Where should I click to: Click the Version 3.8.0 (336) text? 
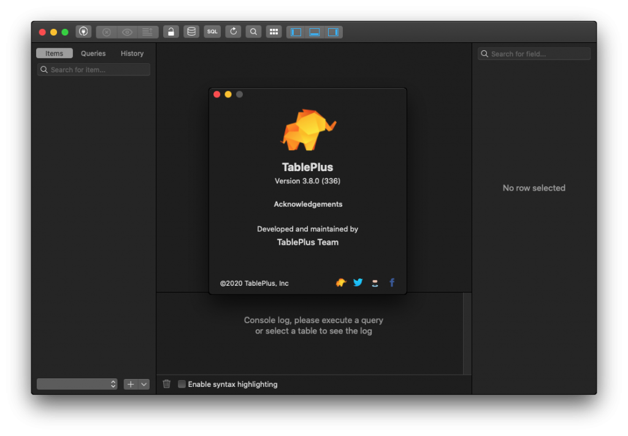click(x=308, y=181)
